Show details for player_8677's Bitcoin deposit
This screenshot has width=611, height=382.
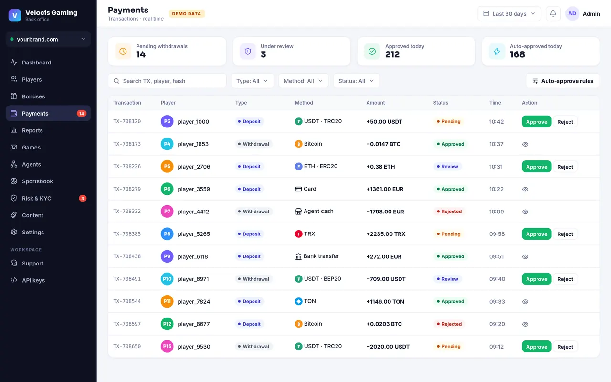click(525, 324)
